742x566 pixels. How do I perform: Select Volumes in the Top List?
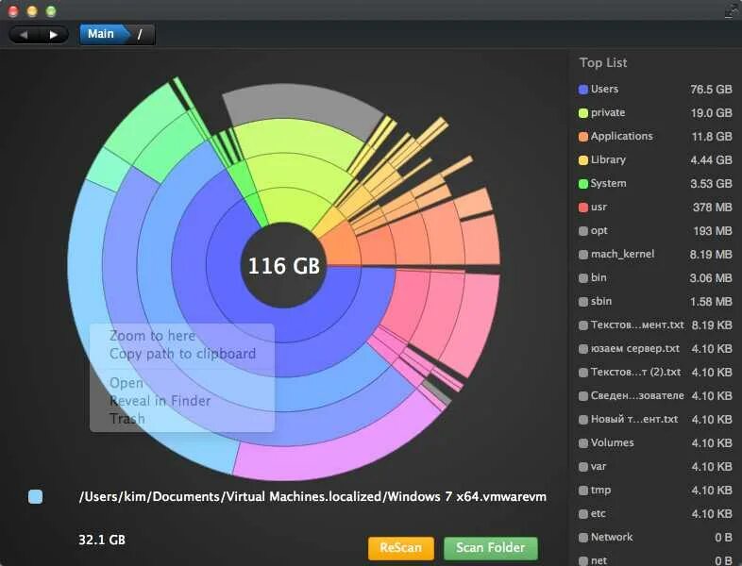click(655, 443)
